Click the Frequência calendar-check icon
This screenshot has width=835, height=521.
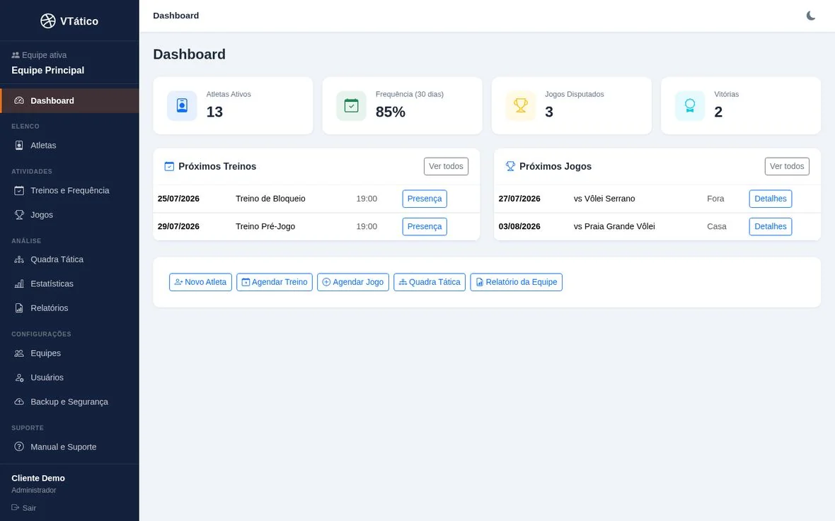click(352, 105)
